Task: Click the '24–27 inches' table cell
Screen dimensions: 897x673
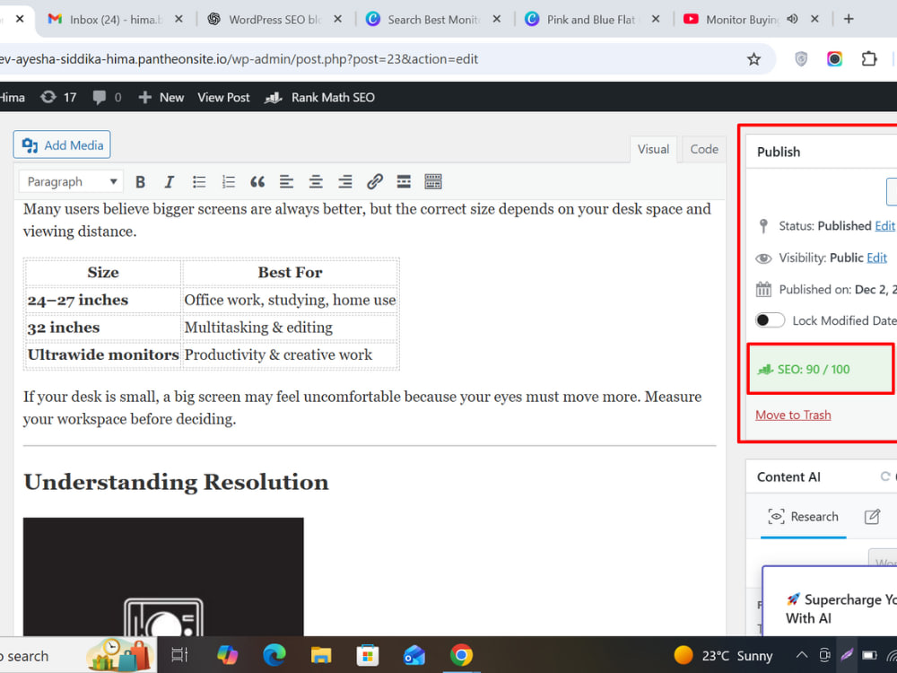Action: [x=103, y=300]
